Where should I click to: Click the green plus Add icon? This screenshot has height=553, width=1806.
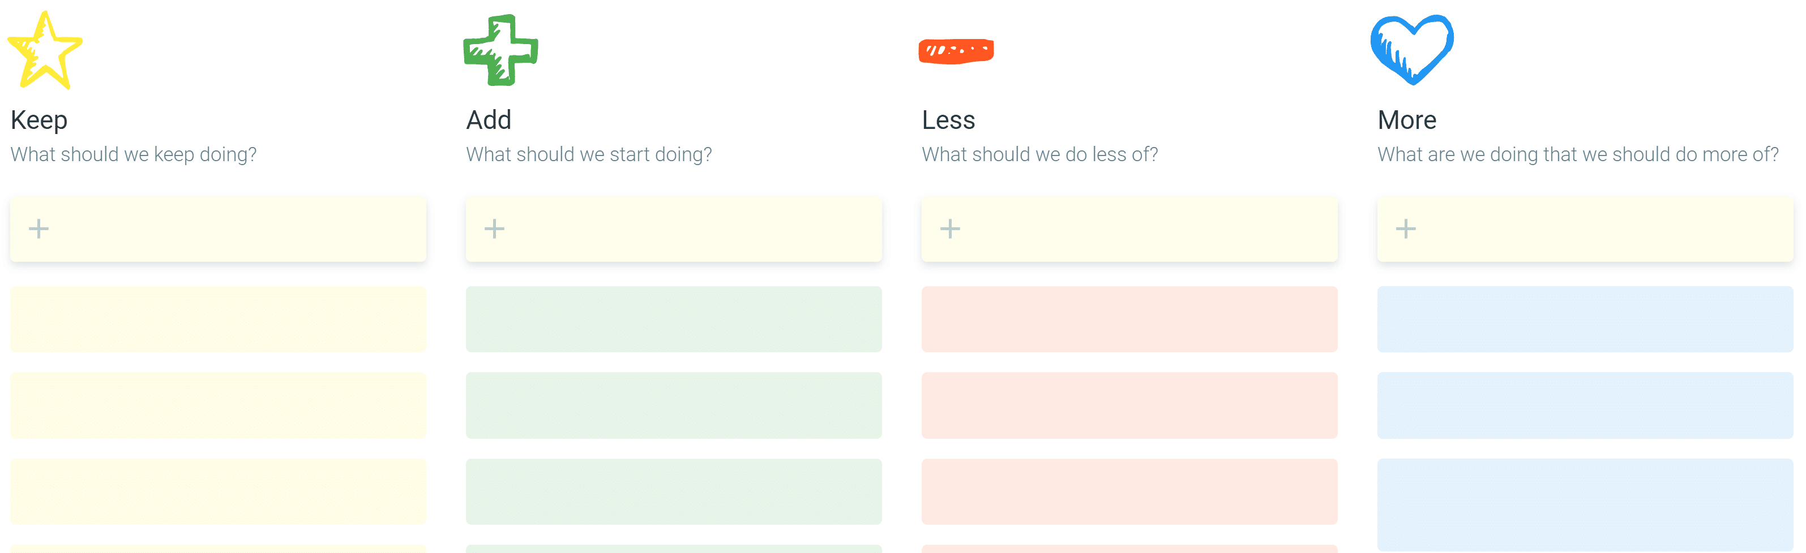(x=500, y=50)
